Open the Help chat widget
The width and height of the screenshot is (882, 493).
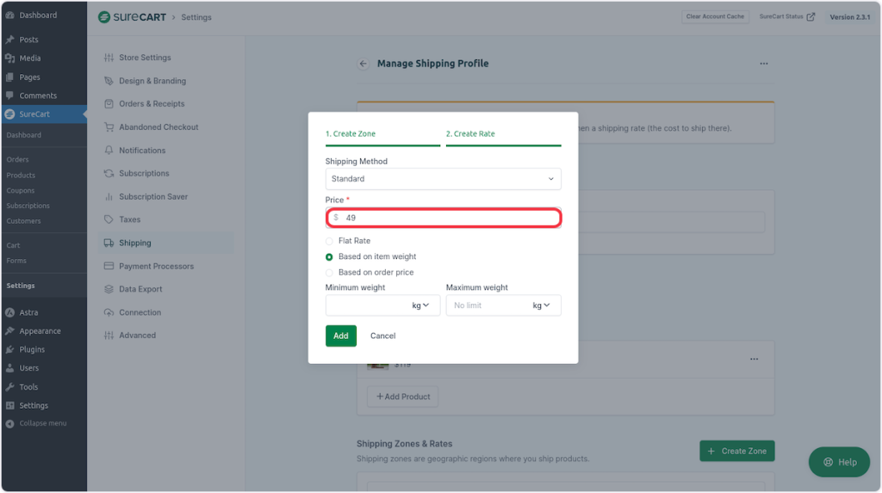(x=838, y=462)
